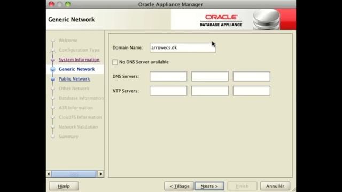Tick the No DNS Server available checkbox
Viewport: 342px width, 192px height.
point(115,62)
